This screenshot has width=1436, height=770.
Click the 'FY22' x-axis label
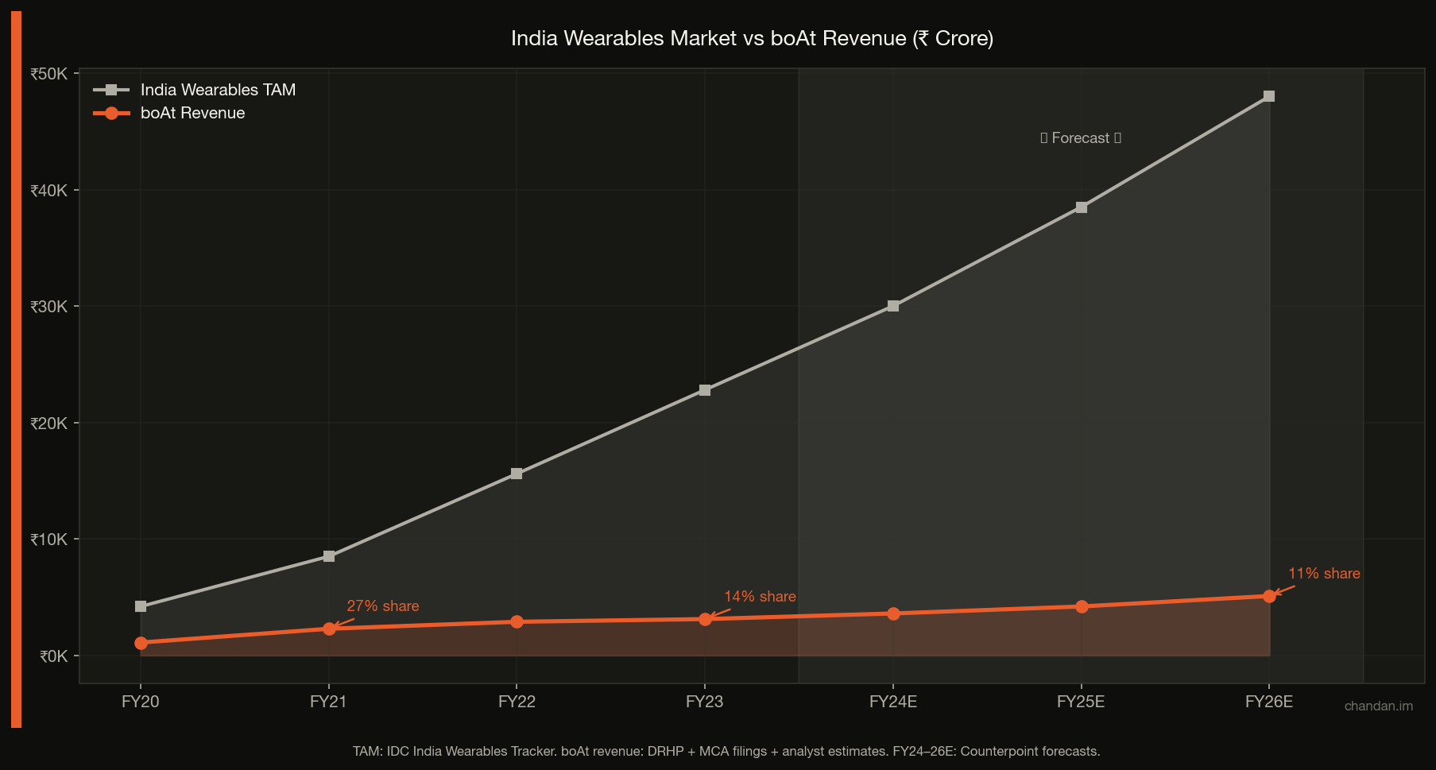tap(517, 701)
